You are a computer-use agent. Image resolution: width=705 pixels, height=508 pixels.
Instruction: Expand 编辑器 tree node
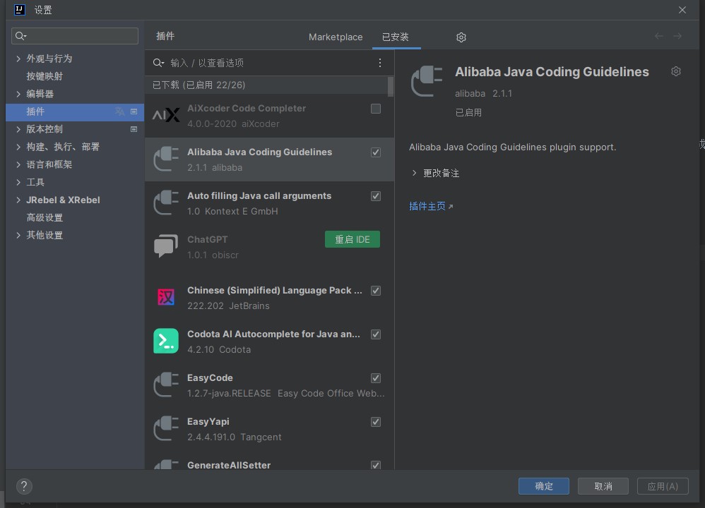coord(18,94)
